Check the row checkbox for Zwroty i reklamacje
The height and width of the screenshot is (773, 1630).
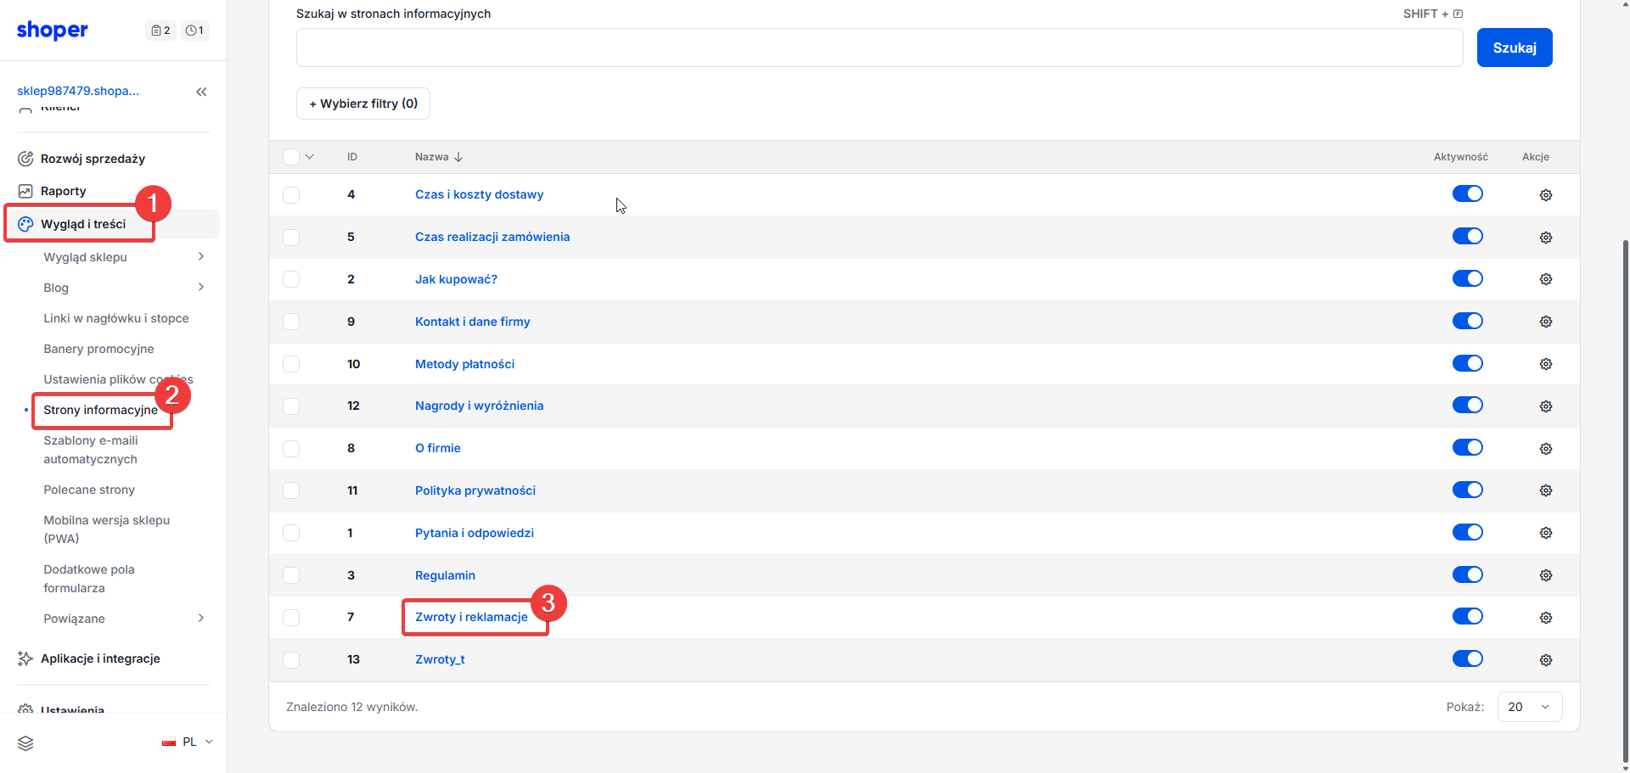291,618
